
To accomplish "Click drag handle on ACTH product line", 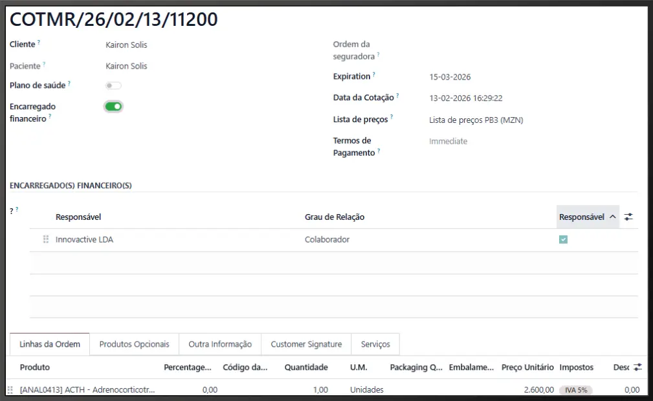I will click(x=10, y=389).
